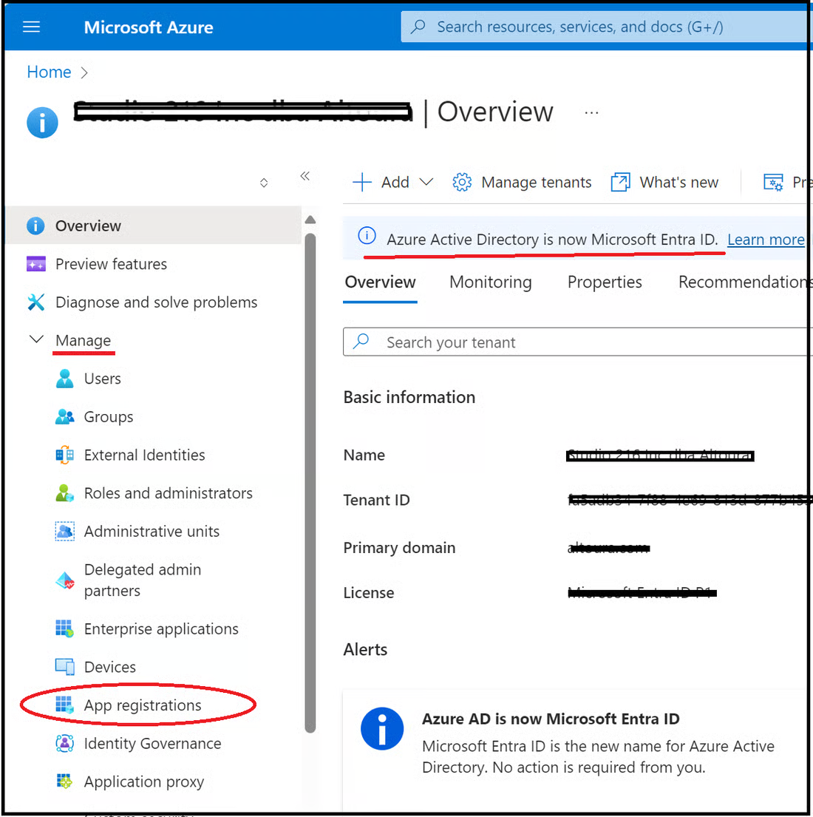Collapse the sidebar with the double-chevron icon

pyautogui.click(x=305, y=175)
